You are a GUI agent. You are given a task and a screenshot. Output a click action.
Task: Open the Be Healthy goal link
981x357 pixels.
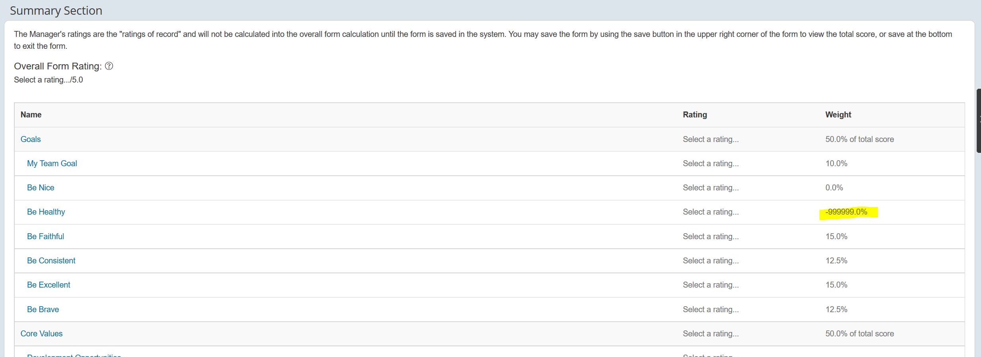point(46,212)
